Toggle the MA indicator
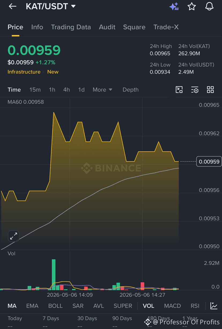Viewport: 222px width, 329px height. click(x=12, y=306)
